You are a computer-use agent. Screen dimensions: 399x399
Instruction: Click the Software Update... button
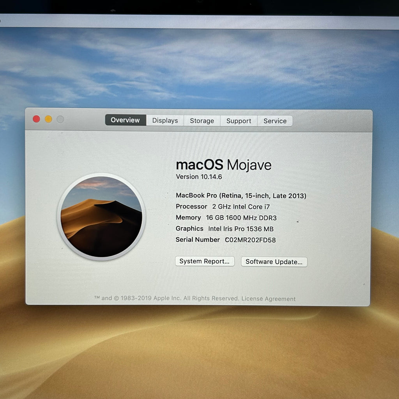274,261
